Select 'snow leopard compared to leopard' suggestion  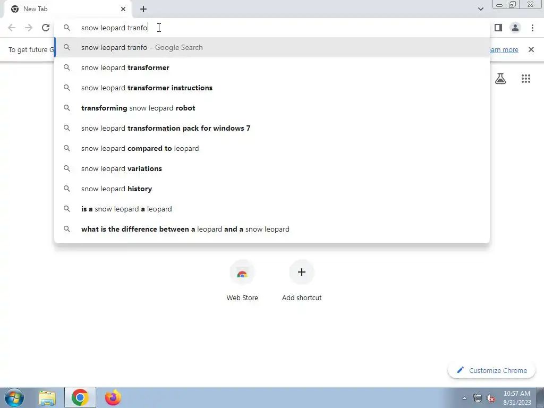[x=272, y=148]
